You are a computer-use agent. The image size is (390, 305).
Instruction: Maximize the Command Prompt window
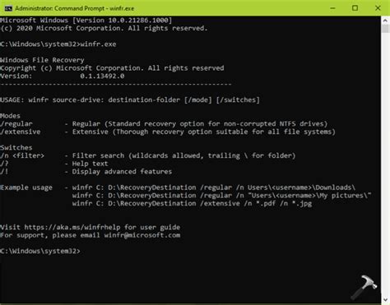click(355, 8)
